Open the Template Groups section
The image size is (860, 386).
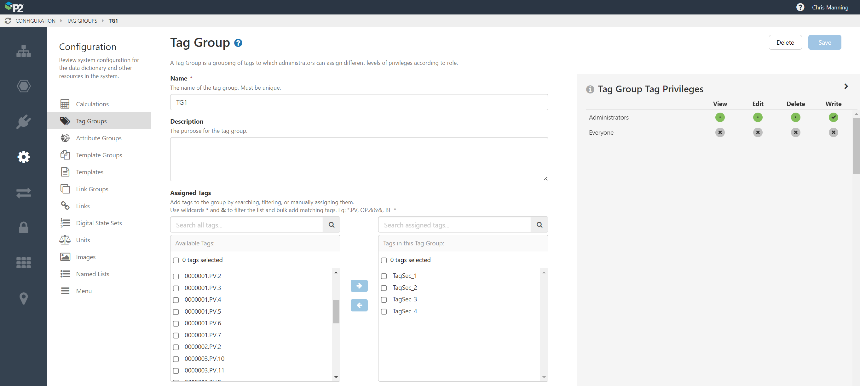point(99,155)
